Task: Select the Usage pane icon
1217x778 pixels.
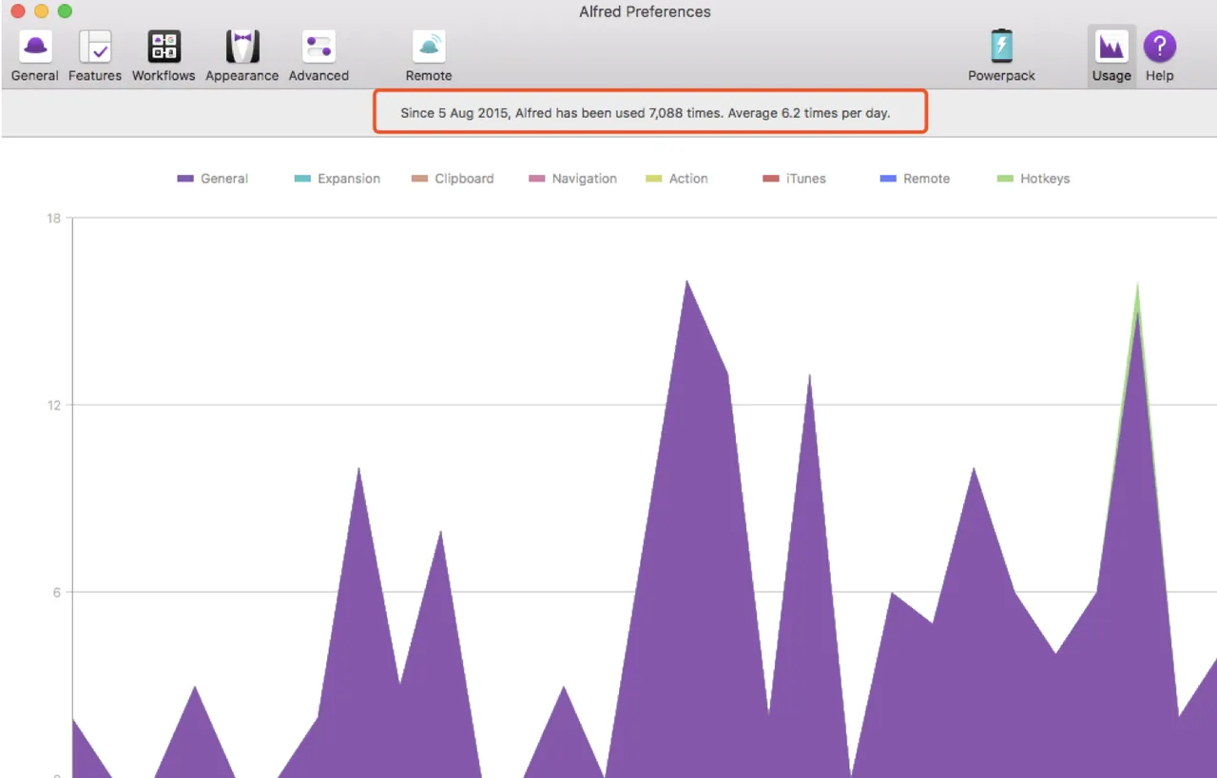Action: click(x=1111, y=56)
